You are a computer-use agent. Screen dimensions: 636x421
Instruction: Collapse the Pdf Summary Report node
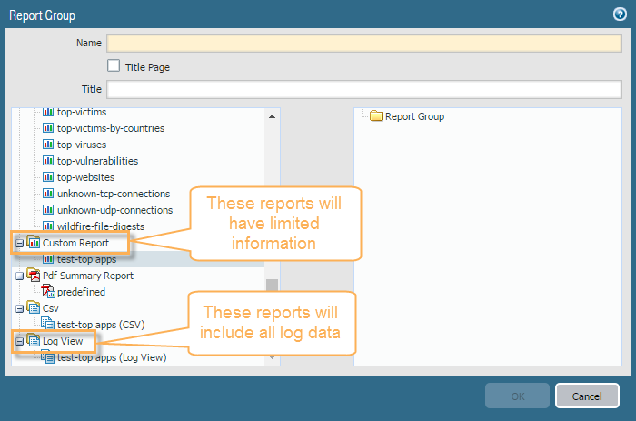click(x=19, y=276)
